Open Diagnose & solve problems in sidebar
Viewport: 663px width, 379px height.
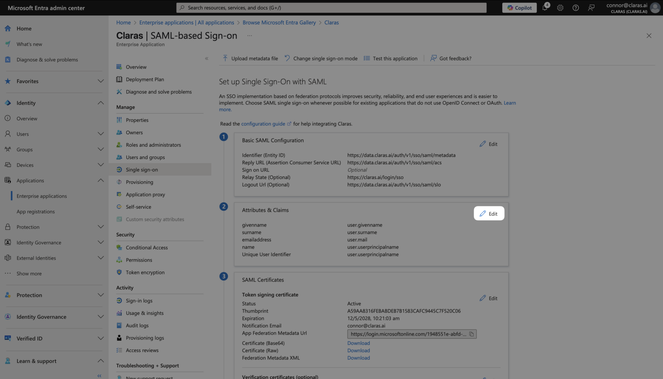click(47, 60)
